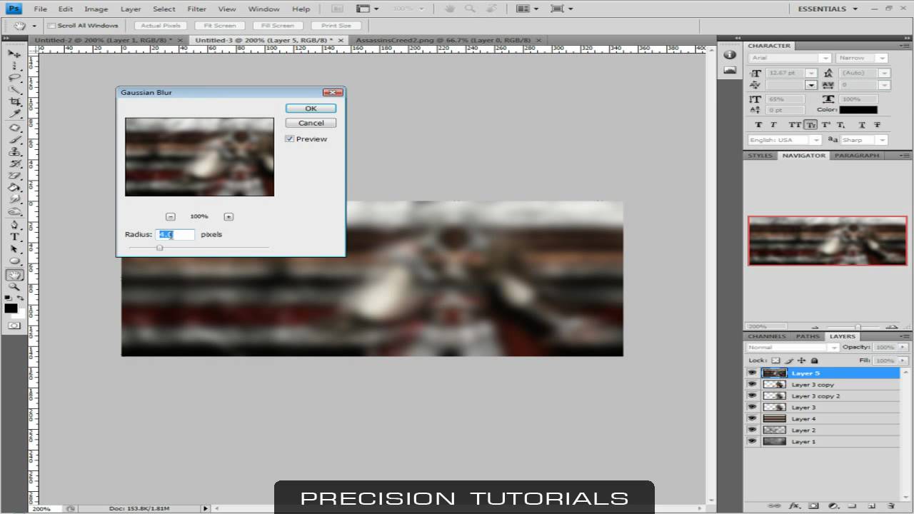Viewport: 914px width, 514px height.
Task: Zoom out Gaussian Blur preview (minus)
Action: 170,216
